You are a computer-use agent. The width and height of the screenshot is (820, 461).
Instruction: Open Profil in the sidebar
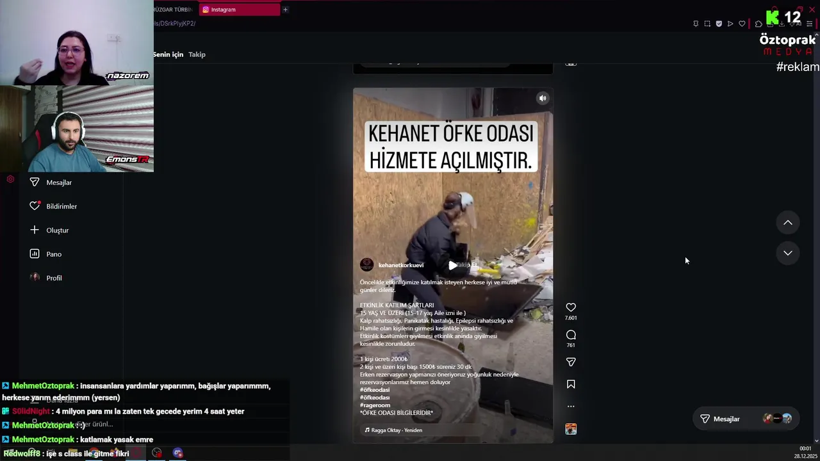click(54, 278)
